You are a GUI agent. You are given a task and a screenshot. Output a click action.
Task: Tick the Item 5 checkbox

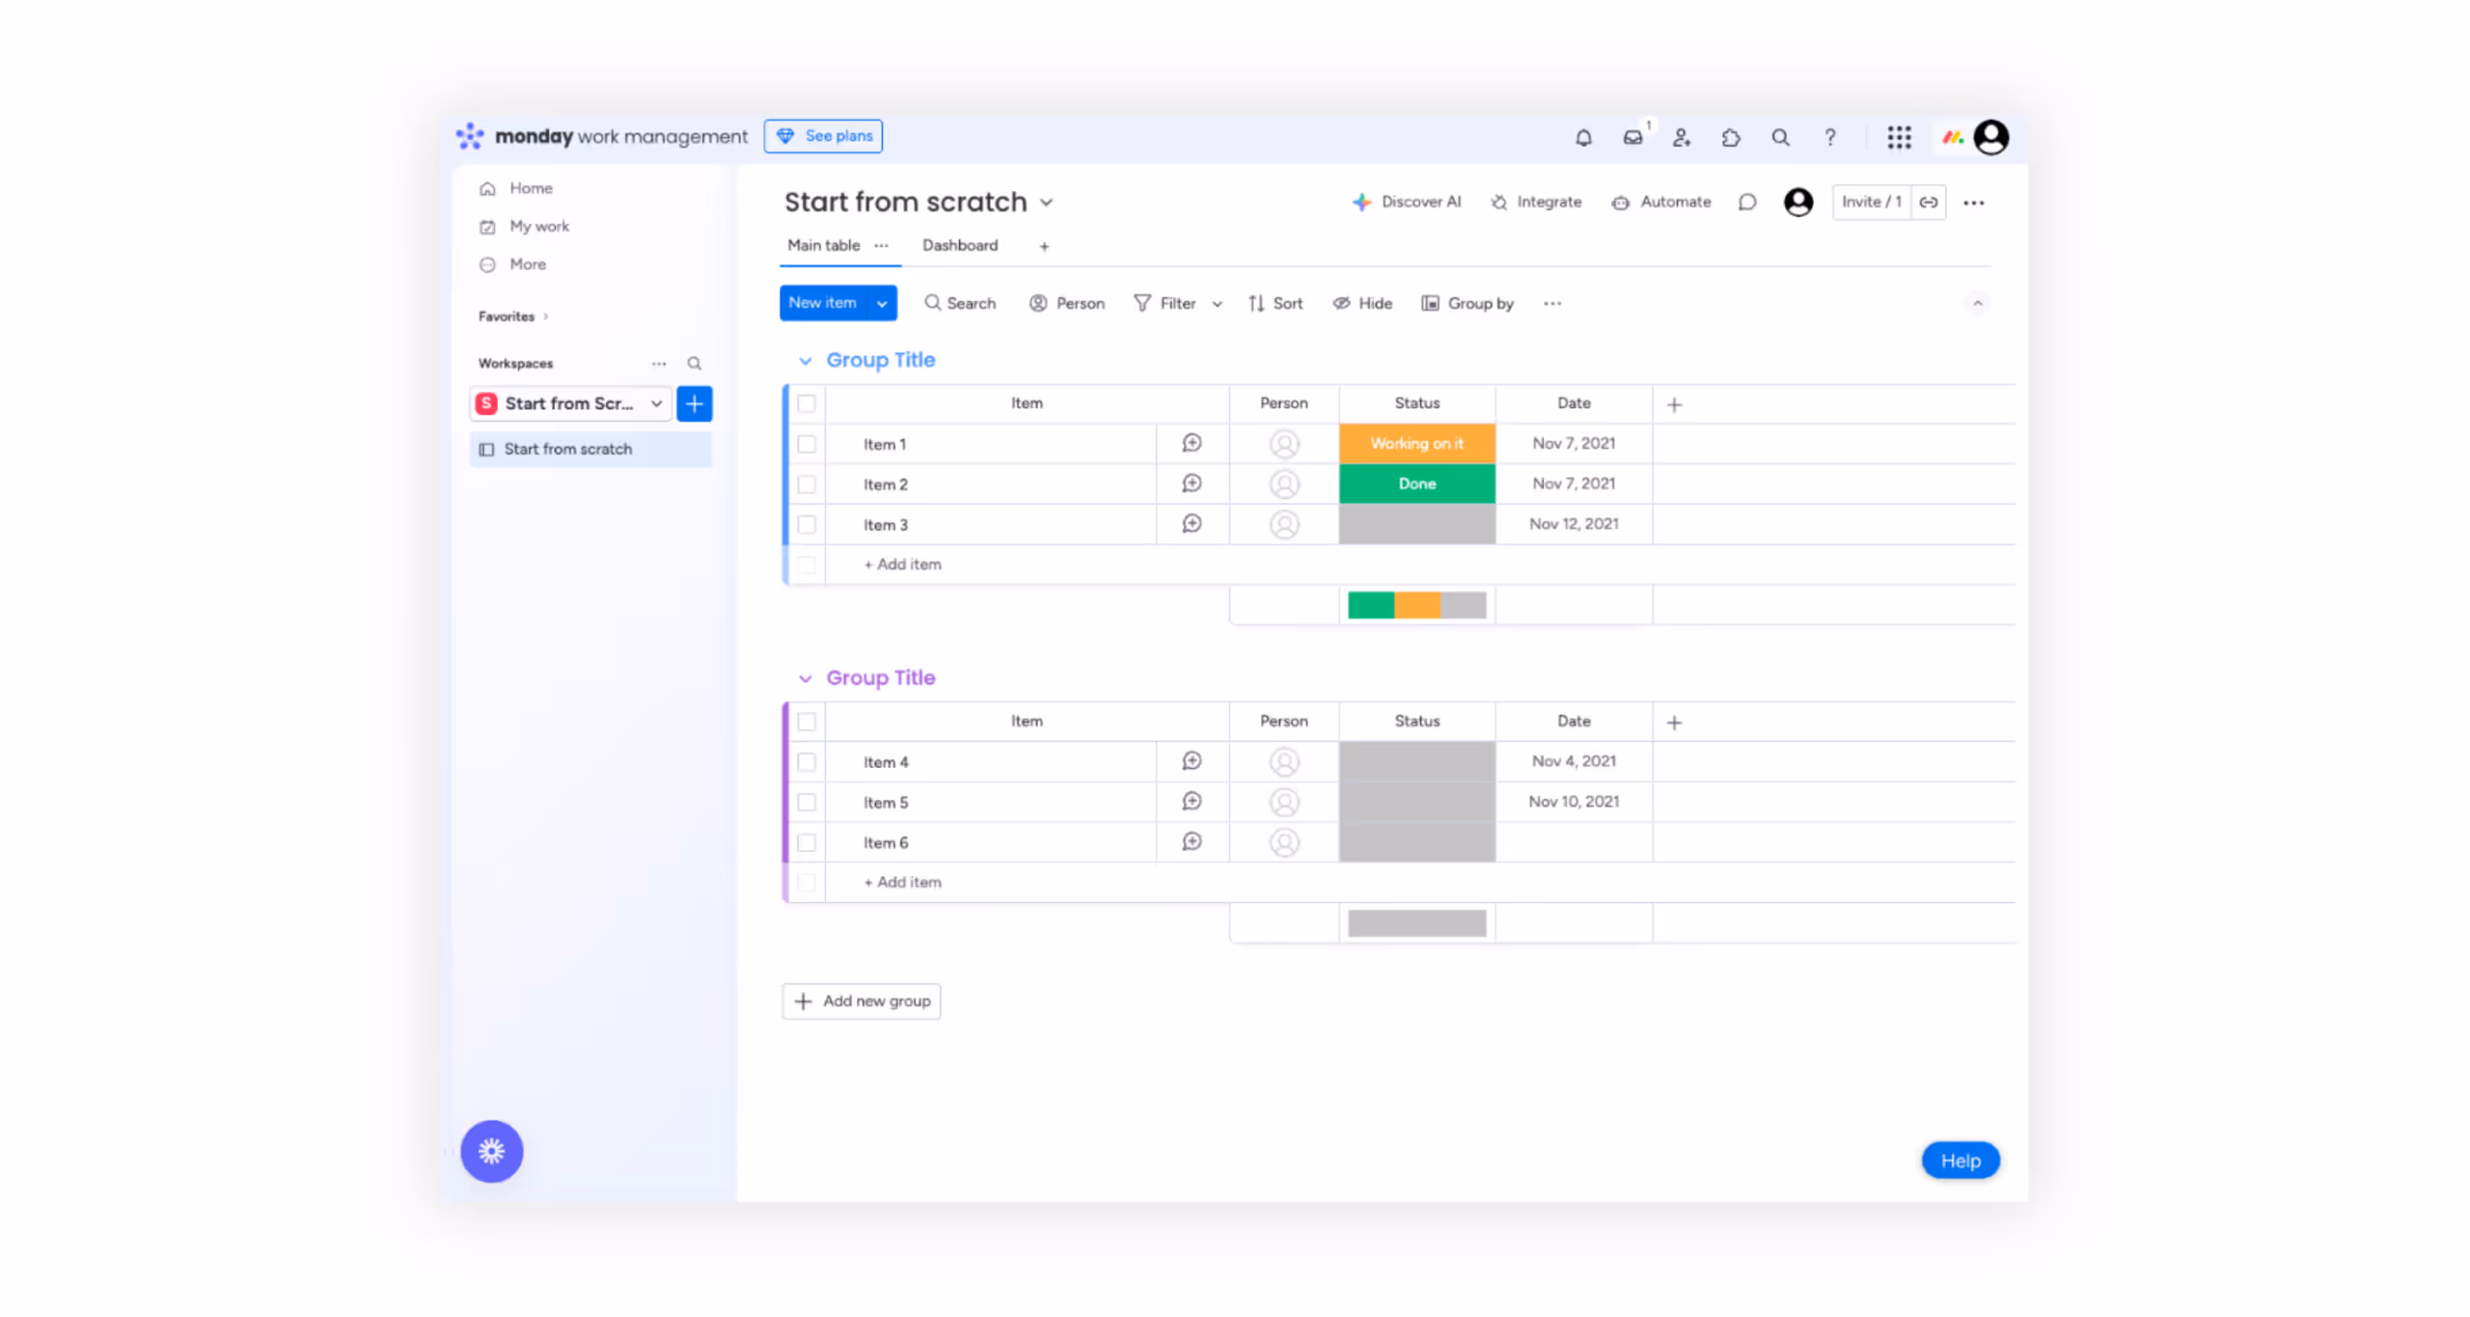pos(807,803)
